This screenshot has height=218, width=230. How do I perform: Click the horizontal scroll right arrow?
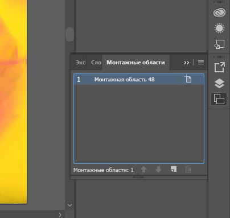[60, 215]
